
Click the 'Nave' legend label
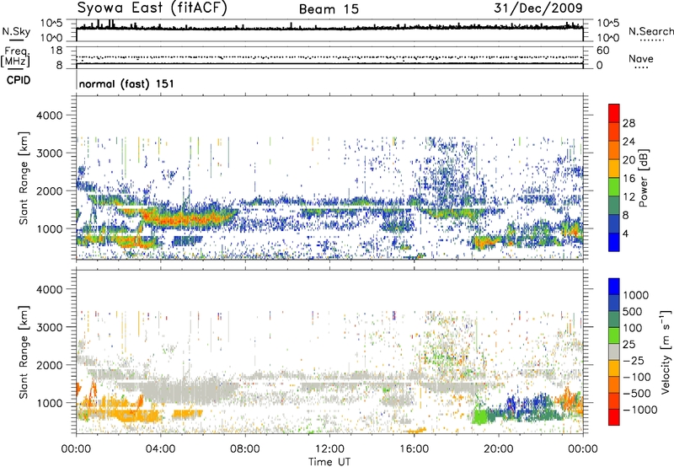pyautogui.click(x=640, y=58)
